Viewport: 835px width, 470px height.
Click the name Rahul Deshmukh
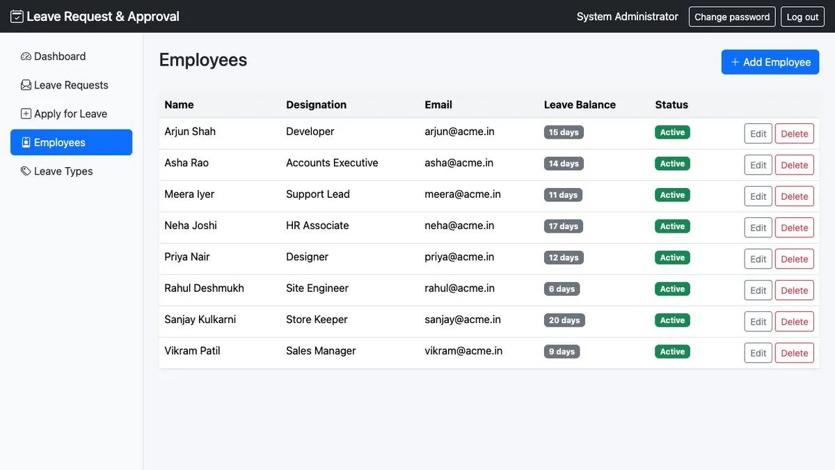tap(204, 288)
